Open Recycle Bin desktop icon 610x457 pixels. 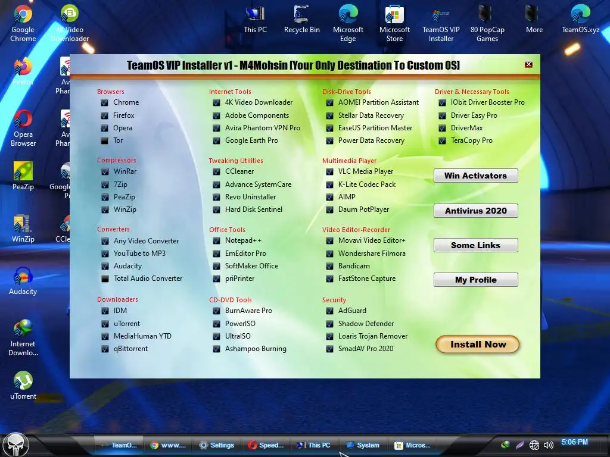302,20
